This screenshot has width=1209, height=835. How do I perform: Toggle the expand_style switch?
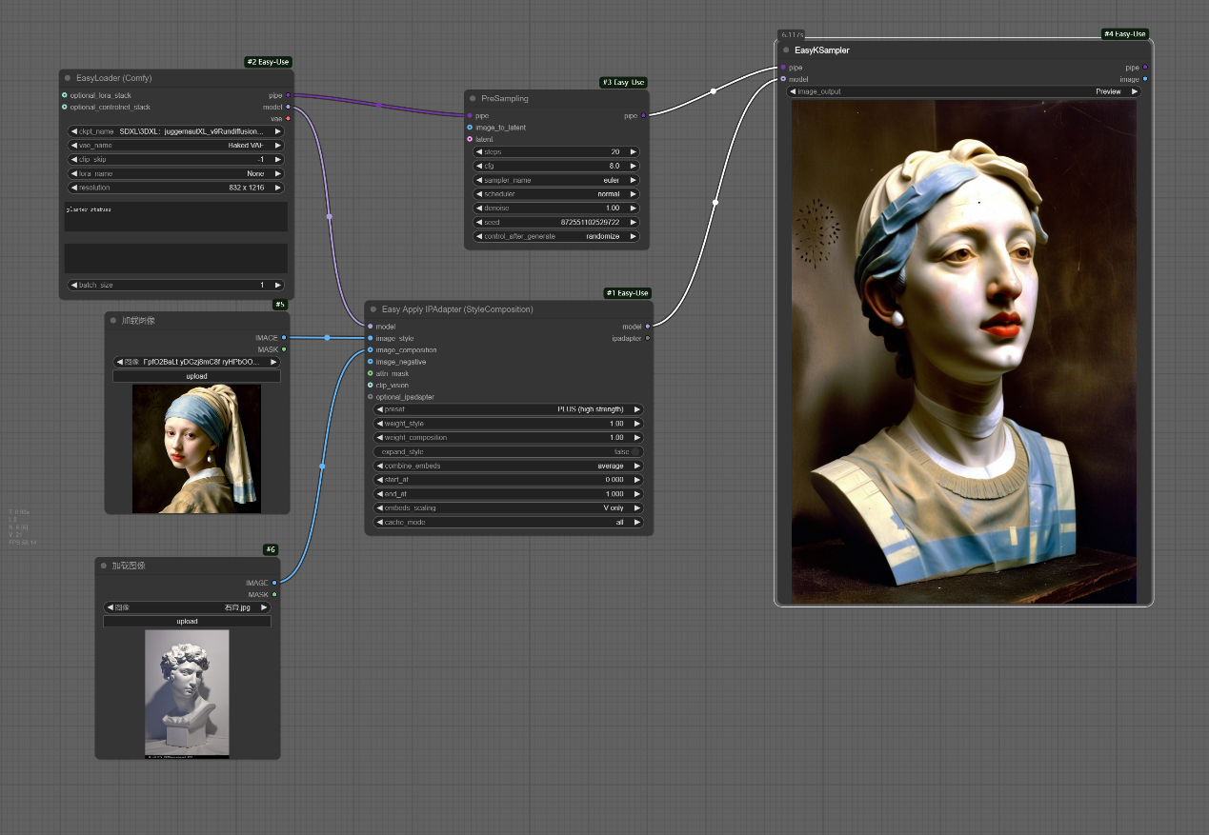coord(636,452)
